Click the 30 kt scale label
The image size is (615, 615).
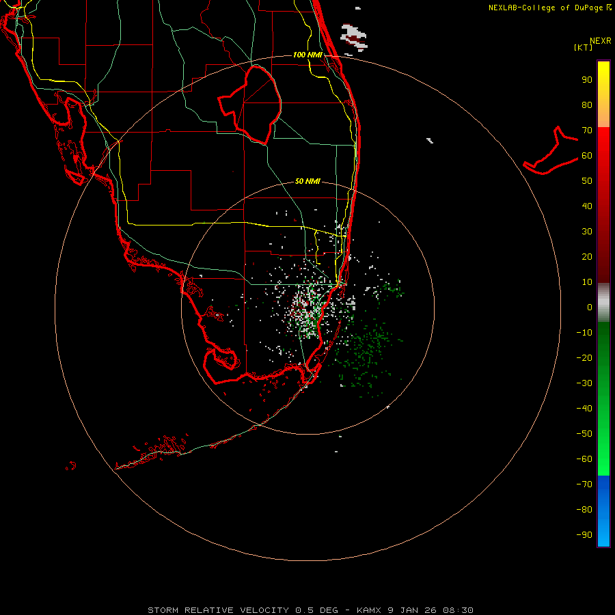click(587, 232)
